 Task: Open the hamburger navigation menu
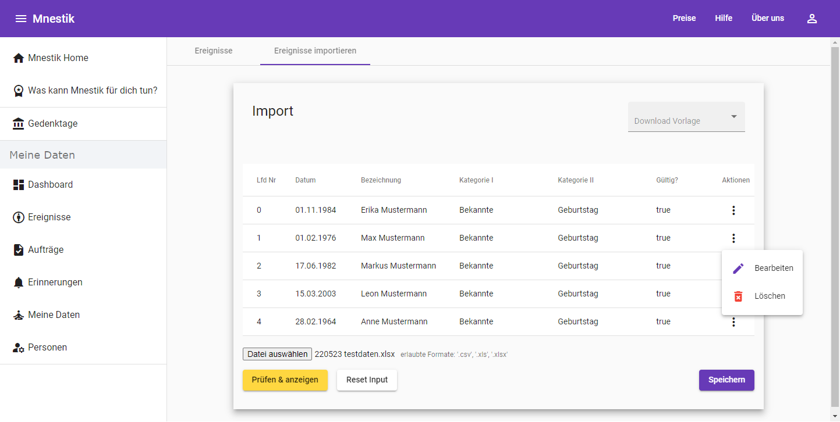pyautogui.click(x=21, y=19)
